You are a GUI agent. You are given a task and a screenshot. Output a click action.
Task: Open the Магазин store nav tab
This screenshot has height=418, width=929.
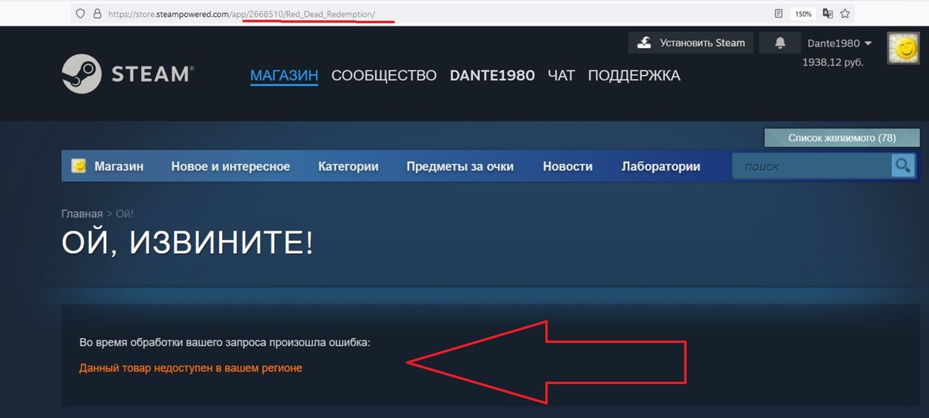pyautogui.click(x=119, y=166)
